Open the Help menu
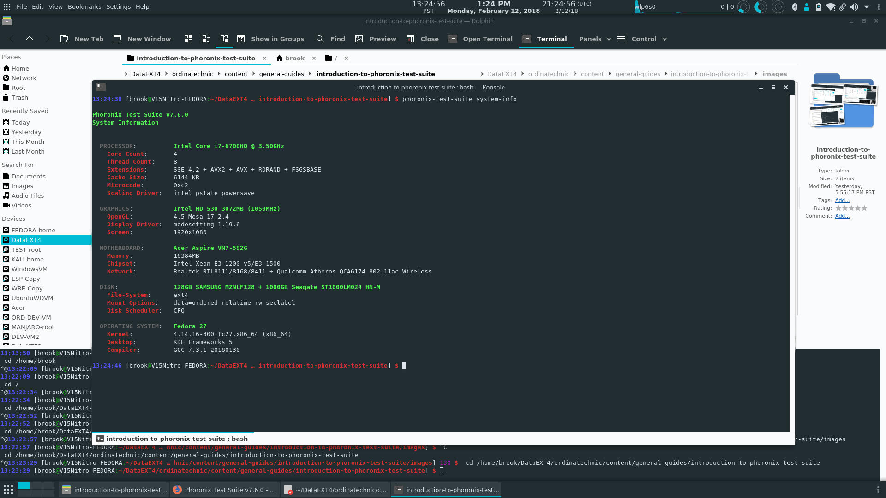 point(142,6)
